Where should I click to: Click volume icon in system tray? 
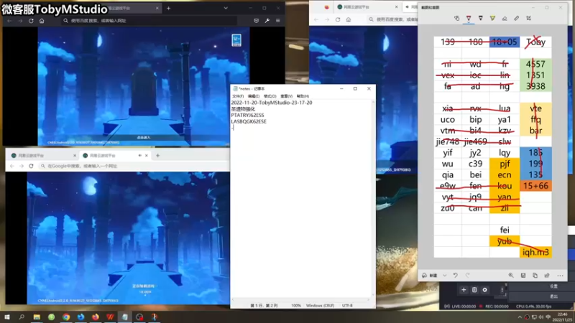(x=541, y=317)
